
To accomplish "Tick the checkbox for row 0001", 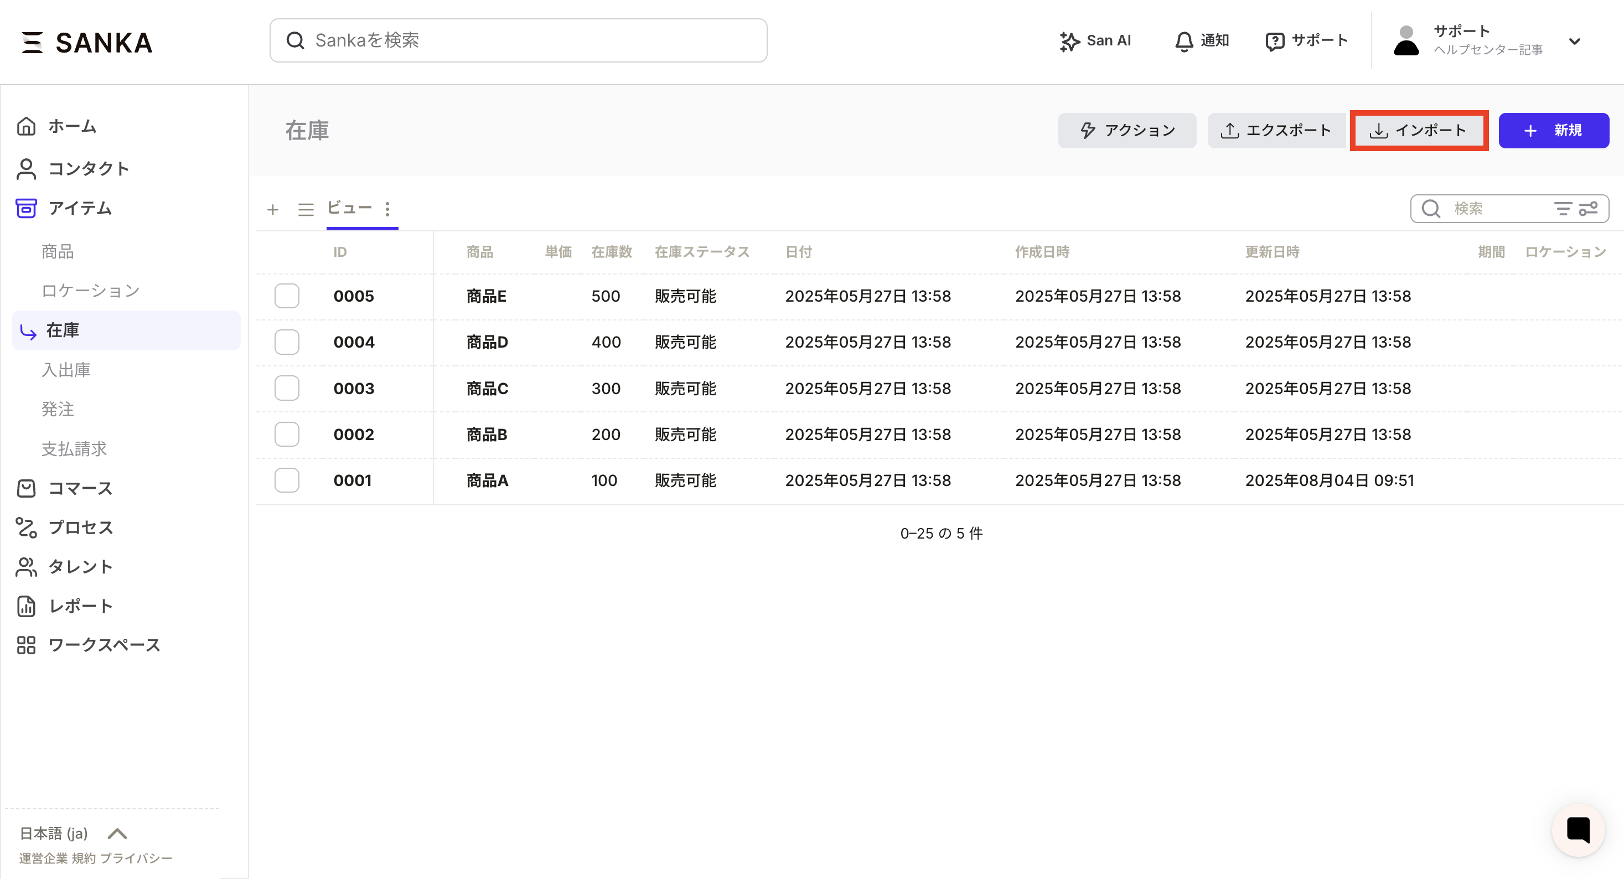I will (287, 480).
